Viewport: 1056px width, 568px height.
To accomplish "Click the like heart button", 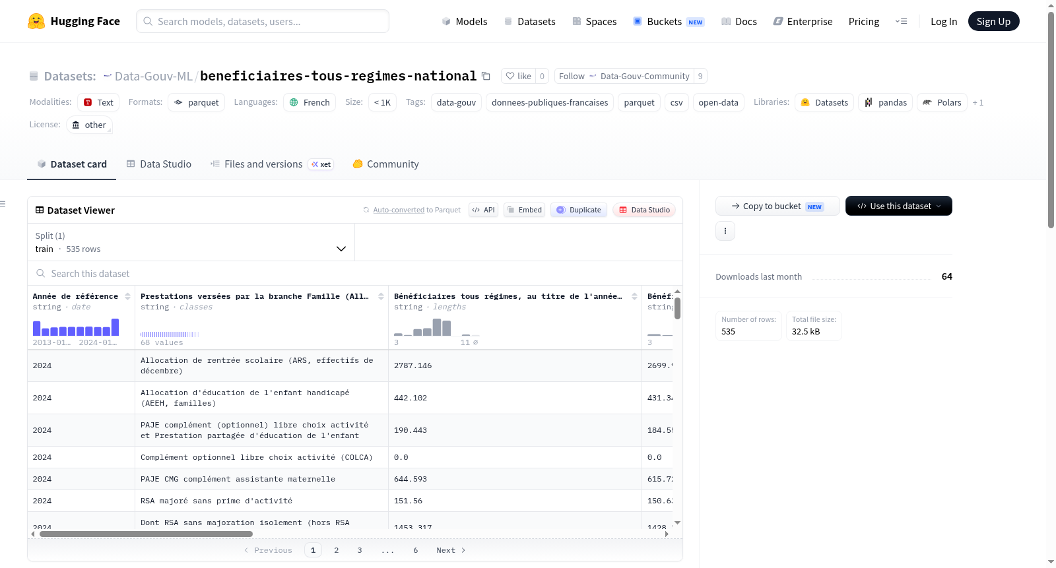I will click(518, 76).
